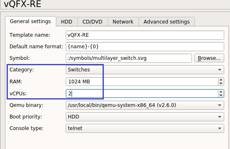Open the Qemu binary dropdown
Screen dimensions: 230x149
coord(145,105)
